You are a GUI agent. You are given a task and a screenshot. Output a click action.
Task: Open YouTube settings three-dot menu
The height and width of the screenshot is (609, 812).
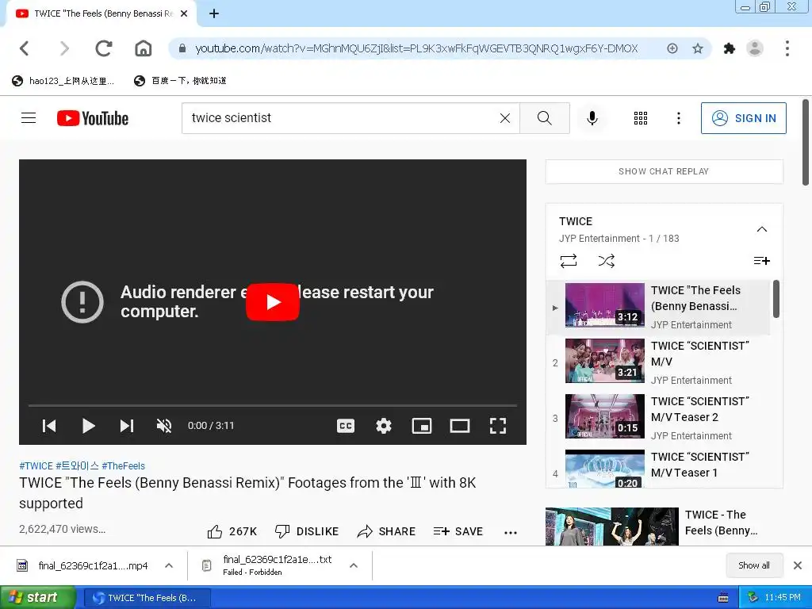[679, 118]
